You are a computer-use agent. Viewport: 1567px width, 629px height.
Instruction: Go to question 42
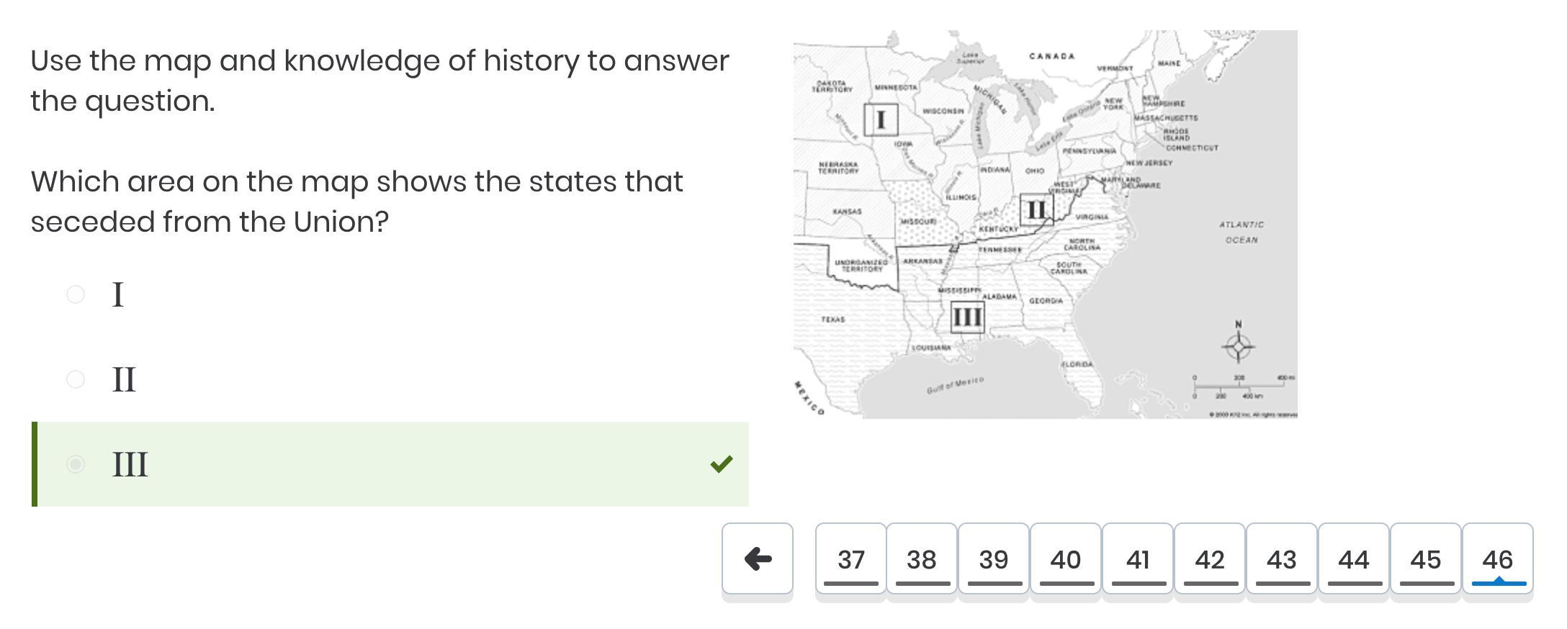coord(1210,558)
